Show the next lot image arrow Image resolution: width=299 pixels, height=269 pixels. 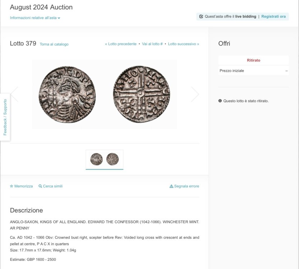(195, 94)
